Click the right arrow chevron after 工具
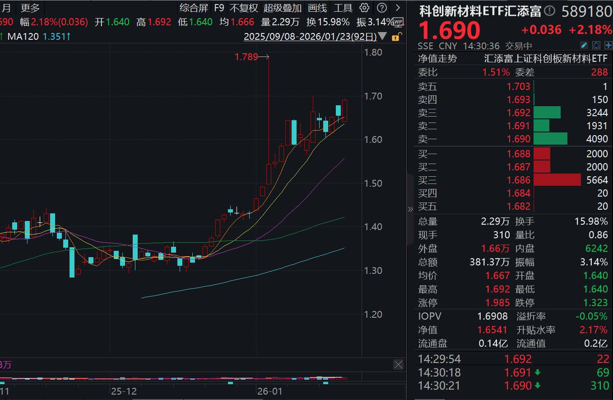This screenshot has width=613, height=400. (396, 8)
